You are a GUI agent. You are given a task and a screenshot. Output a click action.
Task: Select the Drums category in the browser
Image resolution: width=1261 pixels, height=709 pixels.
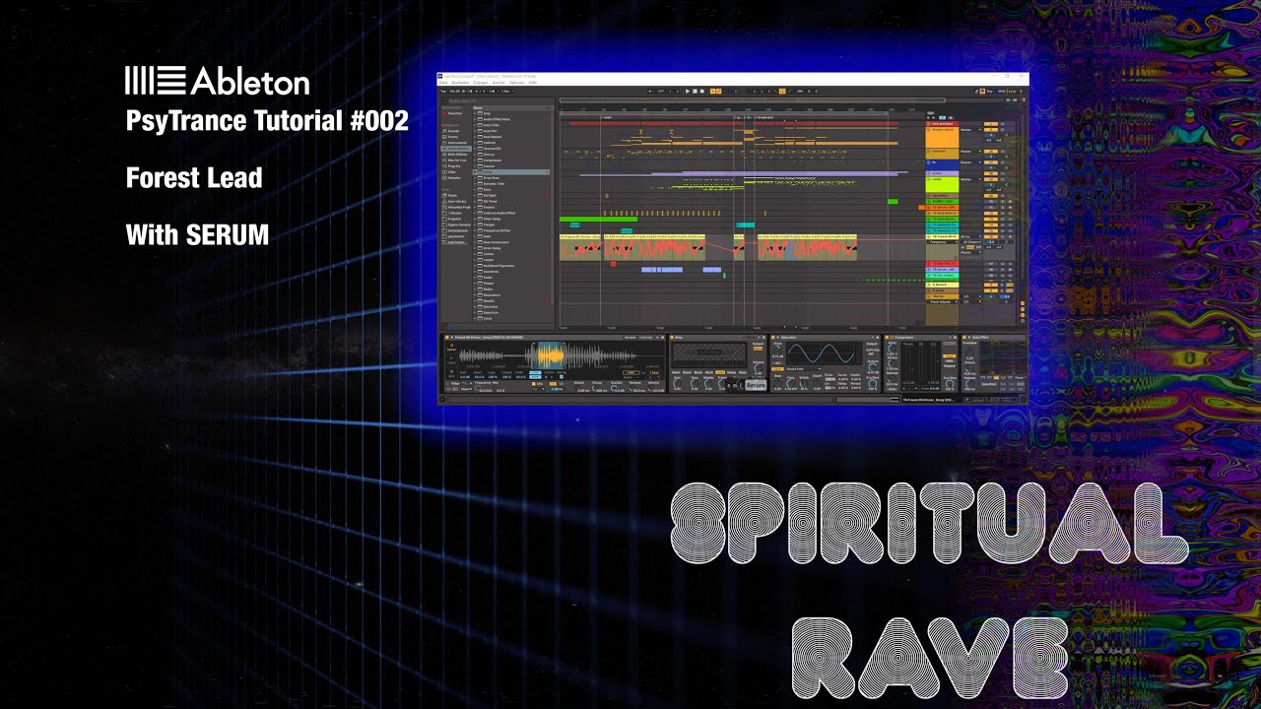451,137
